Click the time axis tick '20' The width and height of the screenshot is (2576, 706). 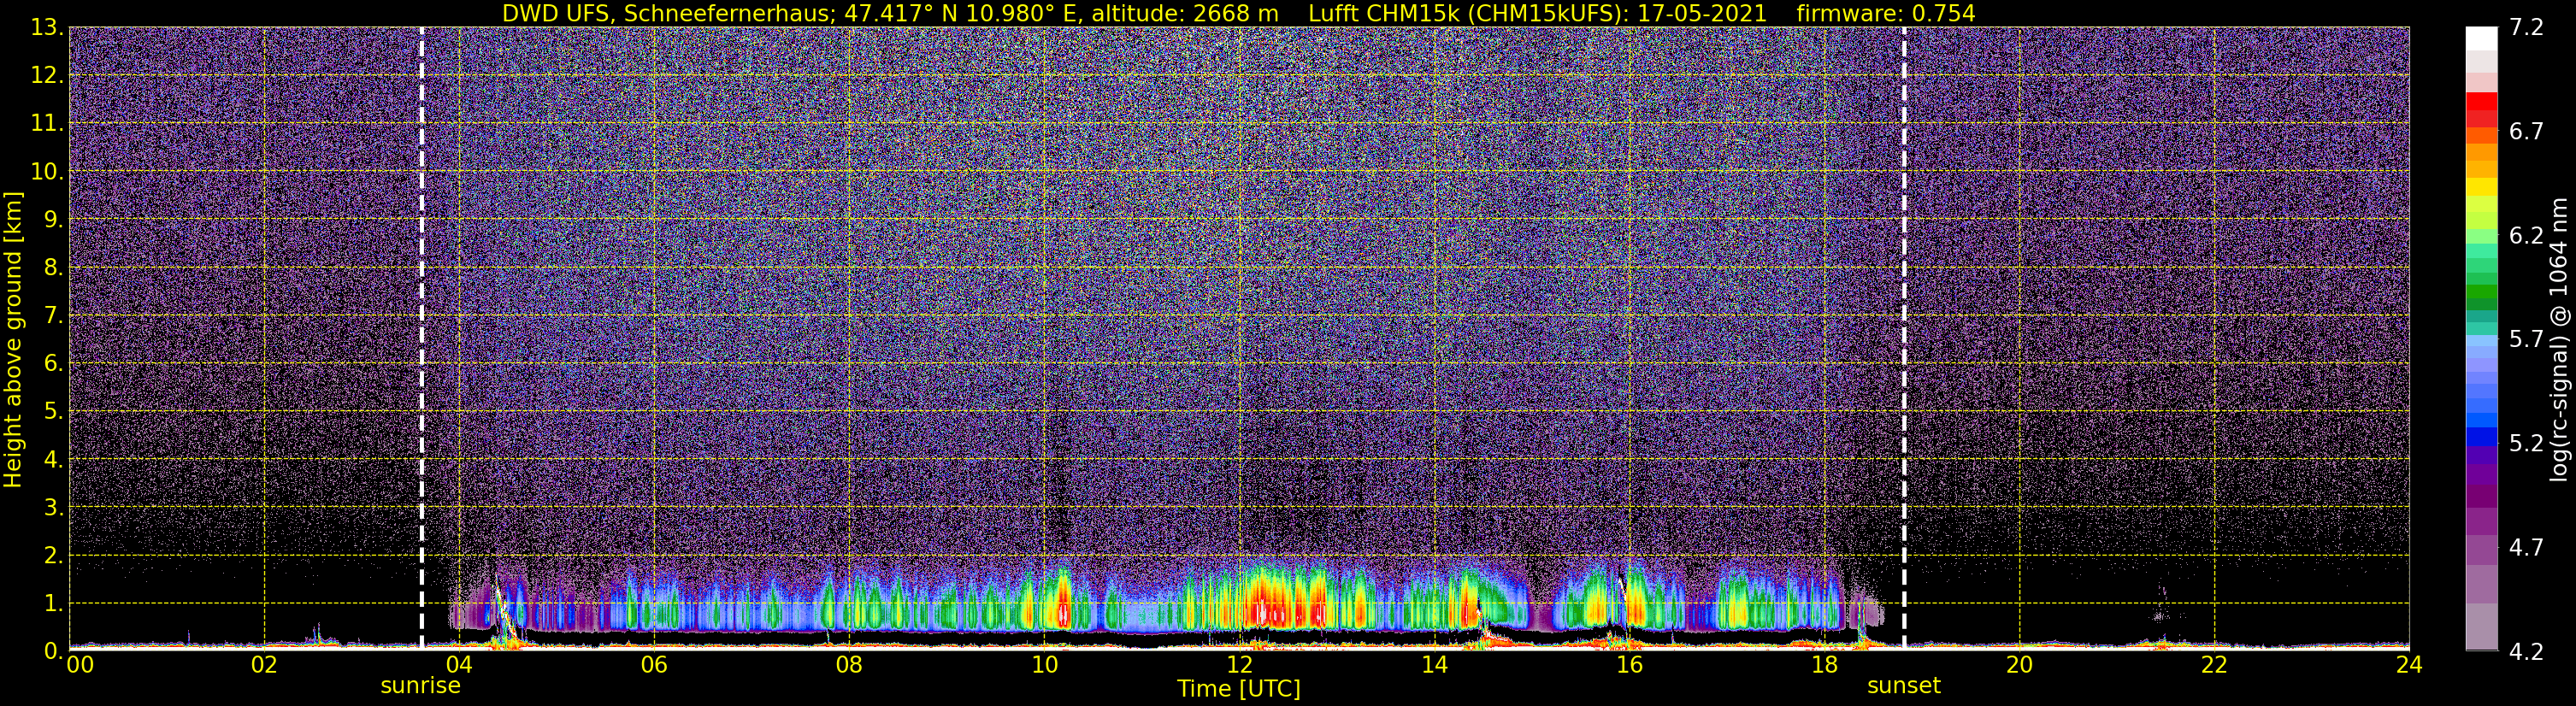coord(2019,666)
